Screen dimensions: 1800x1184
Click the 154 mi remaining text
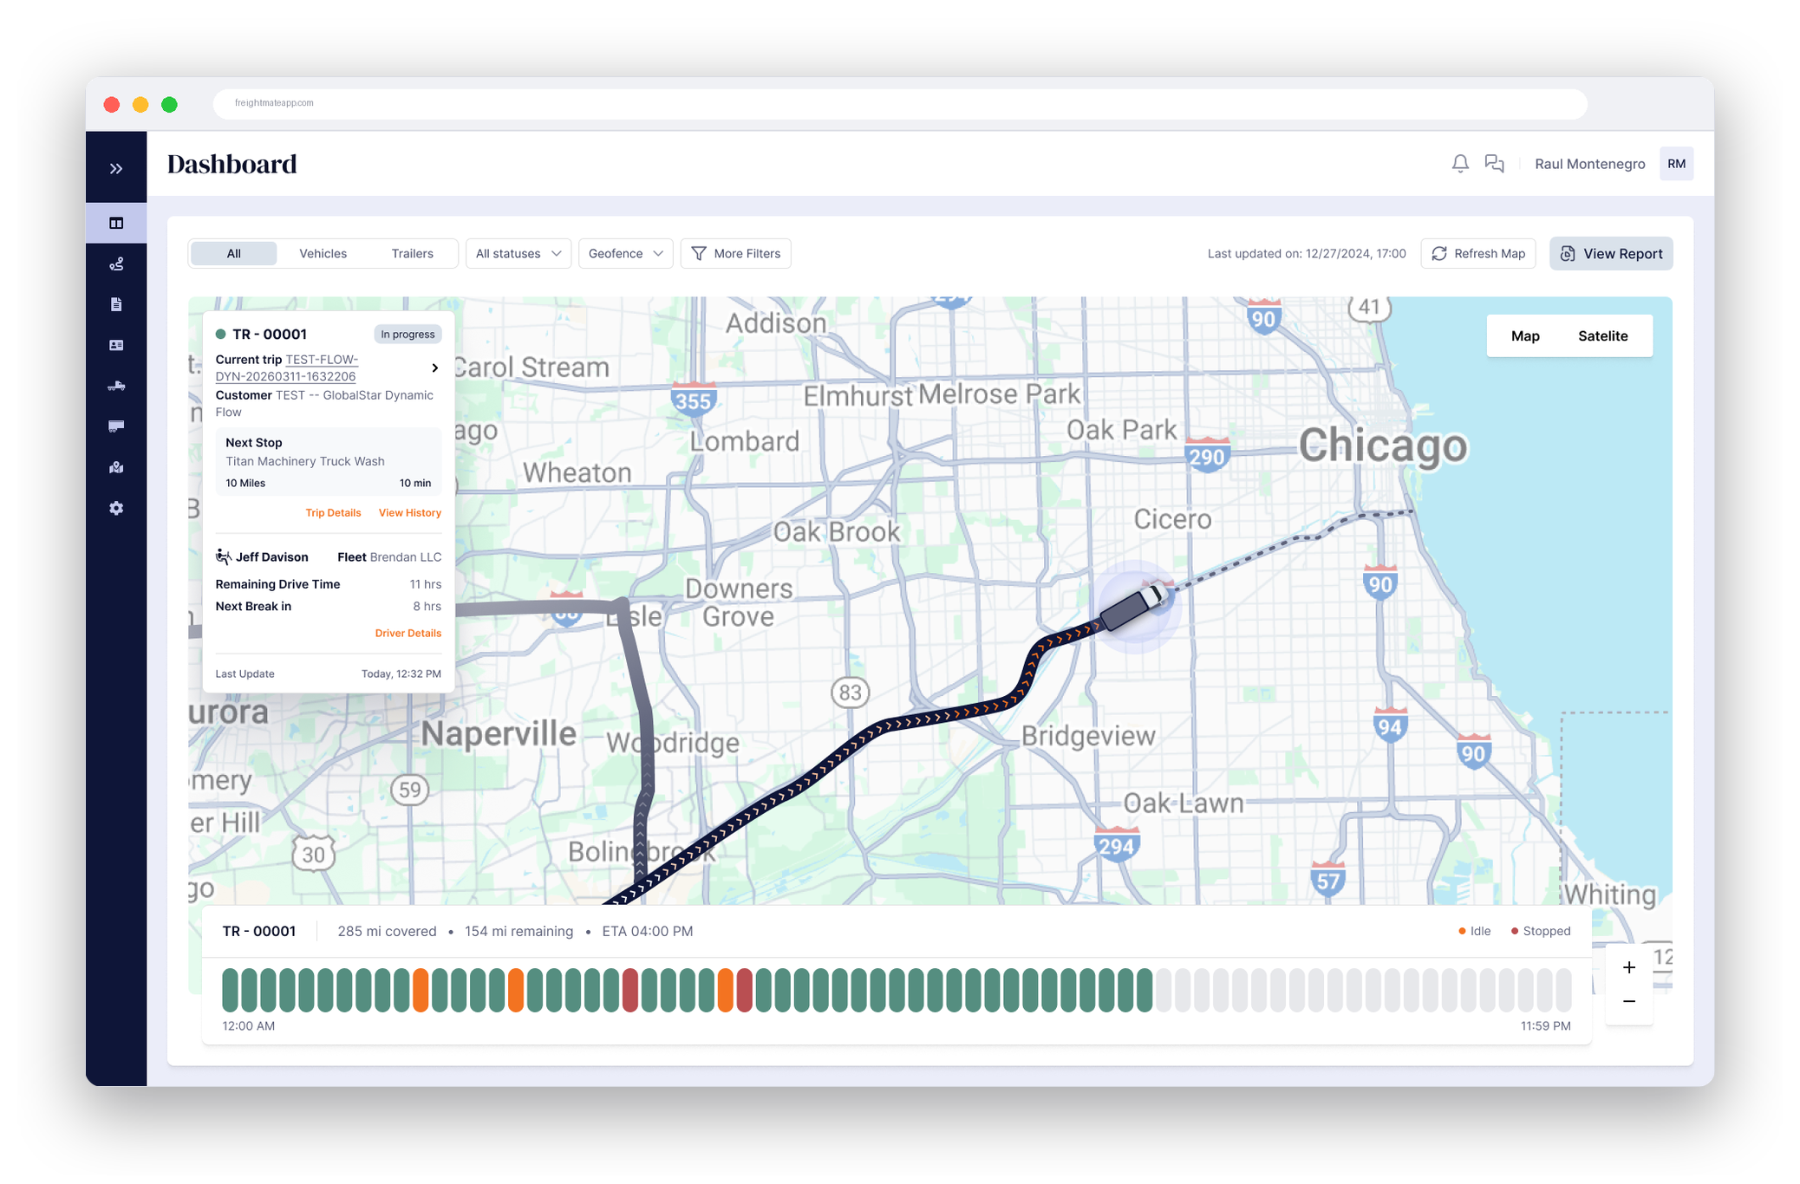click(x=518, y=931)
